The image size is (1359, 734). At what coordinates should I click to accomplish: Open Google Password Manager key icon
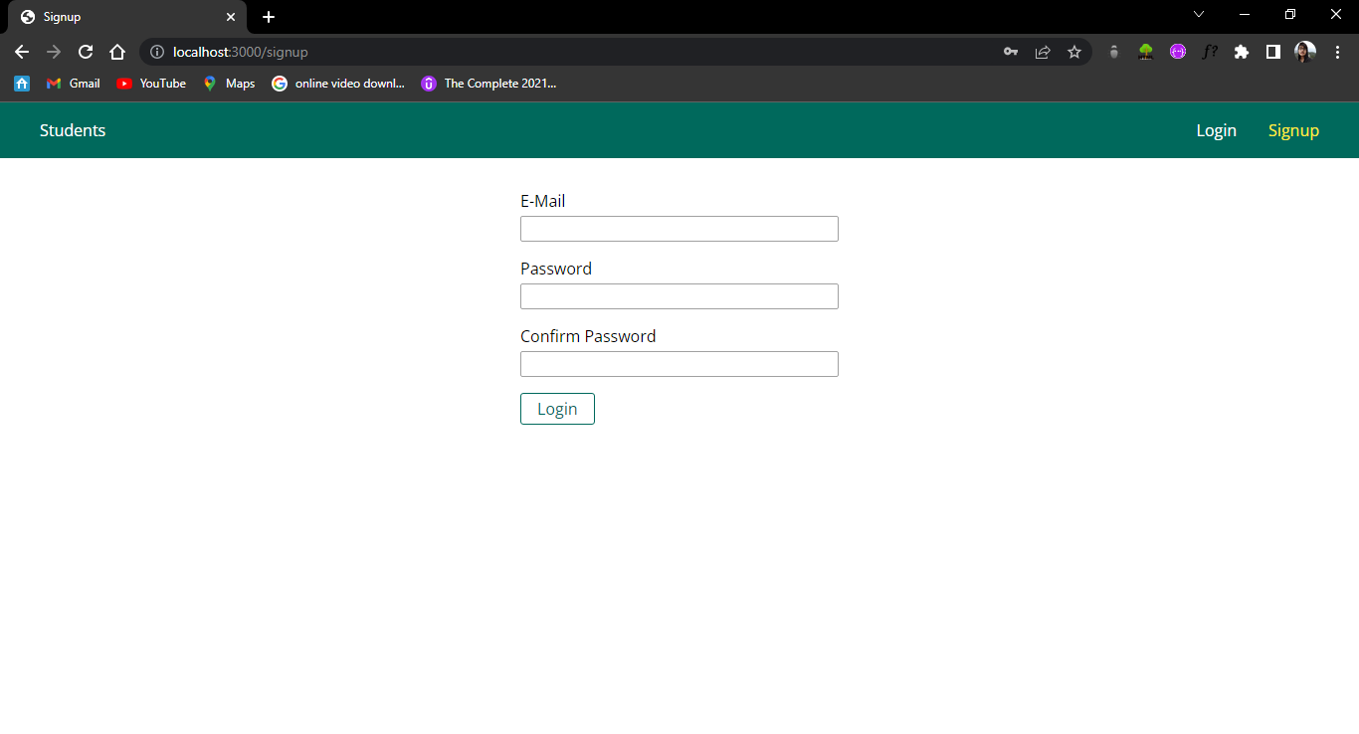1011,52
